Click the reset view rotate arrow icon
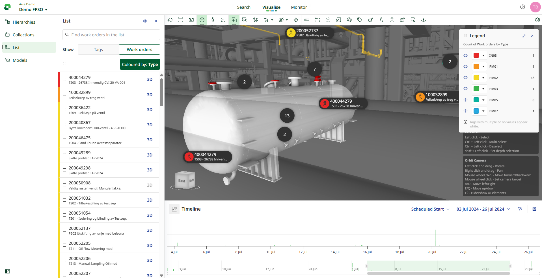The height and width of the screenshot is (278, 542). coord(170,20)
